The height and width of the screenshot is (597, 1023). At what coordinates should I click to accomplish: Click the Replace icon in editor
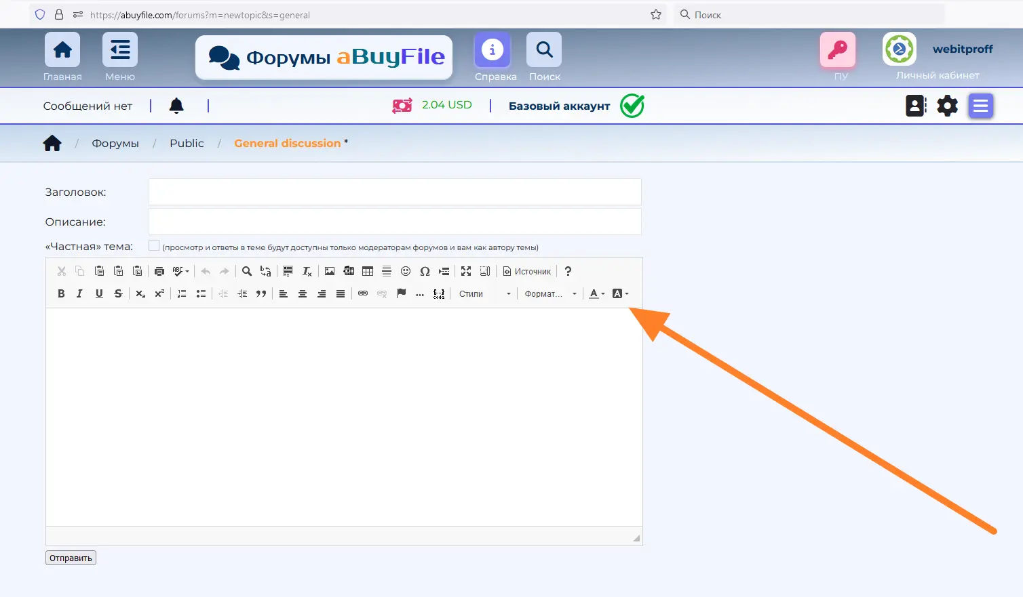coord(266,271)
